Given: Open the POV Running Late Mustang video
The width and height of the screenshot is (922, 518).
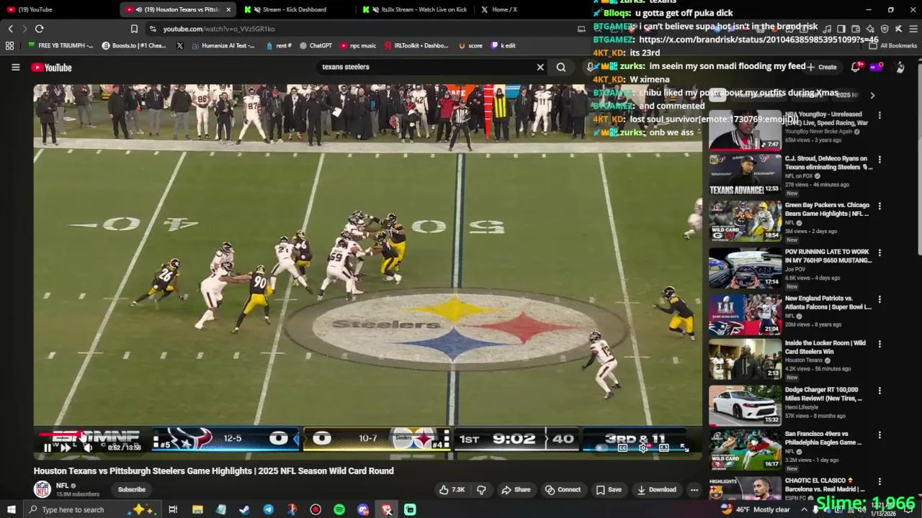Looking at the screenshot, I should [745, 268].
